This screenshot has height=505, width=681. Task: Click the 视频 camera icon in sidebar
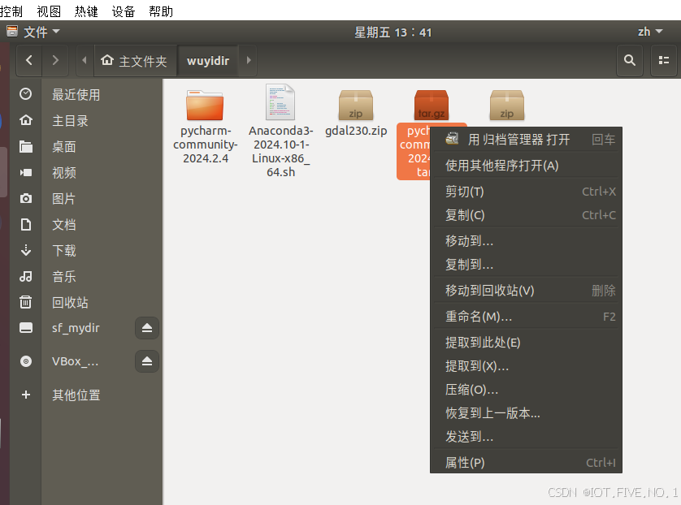[x=26, y=172]
